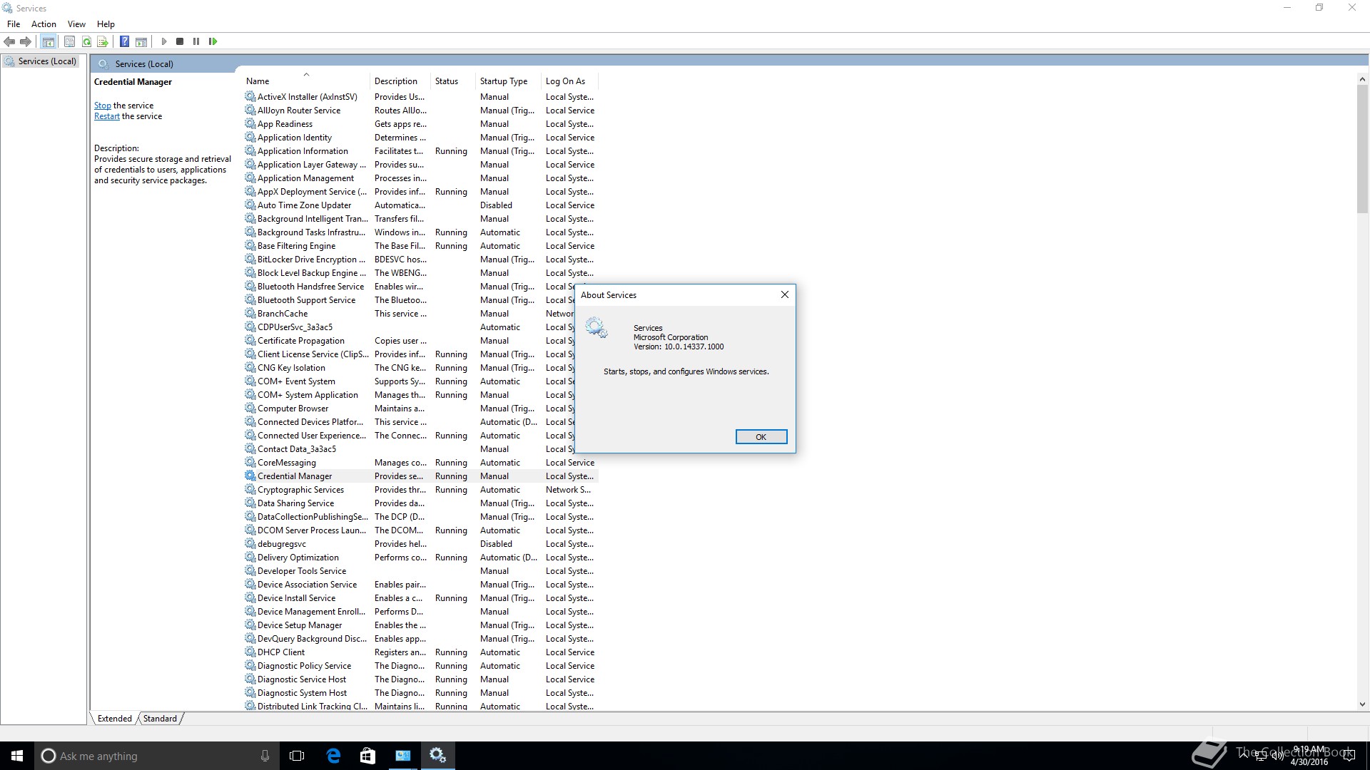Click the Cortana microphone icon
The image size is (1370, 770).
tap(265, 756)
